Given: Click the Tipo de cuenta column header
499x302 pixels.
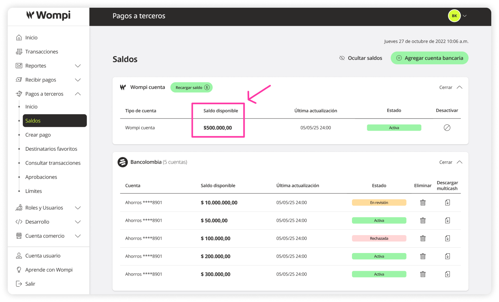Looking at the screenshot, I should pyautogui.click(x=141, y=111).
